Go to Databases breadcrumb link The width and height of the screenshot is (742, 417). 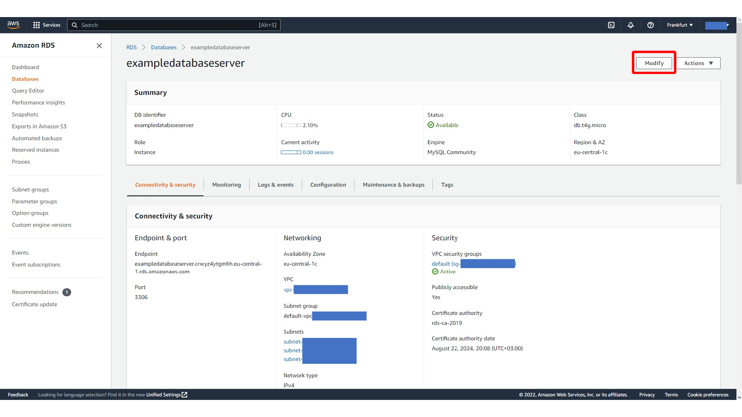164,47
